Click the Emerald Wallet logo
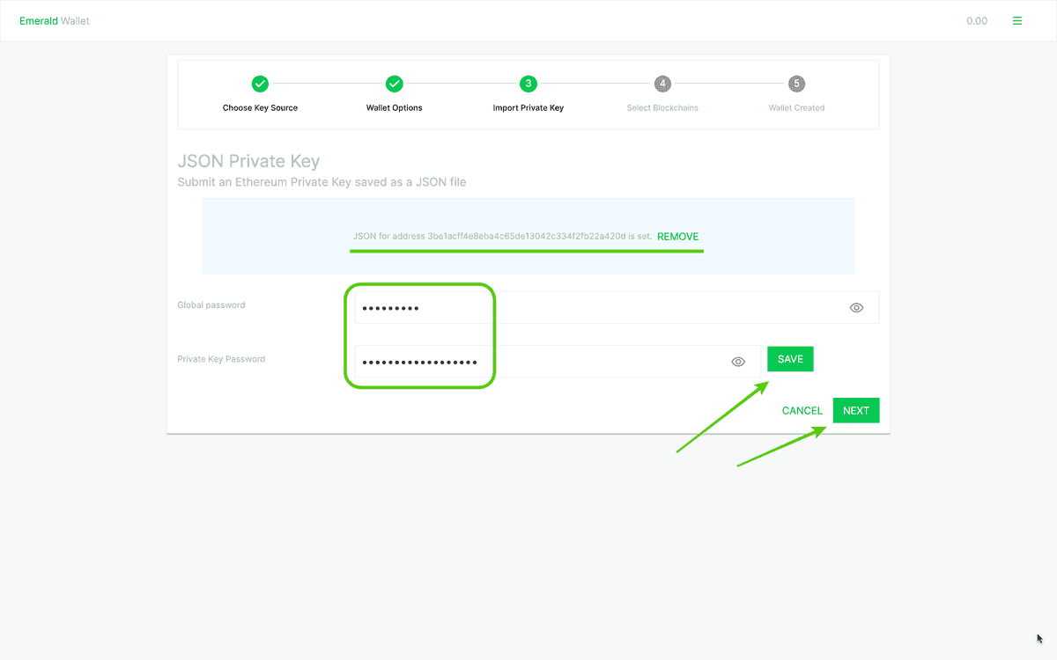 (x=55, y=21)
